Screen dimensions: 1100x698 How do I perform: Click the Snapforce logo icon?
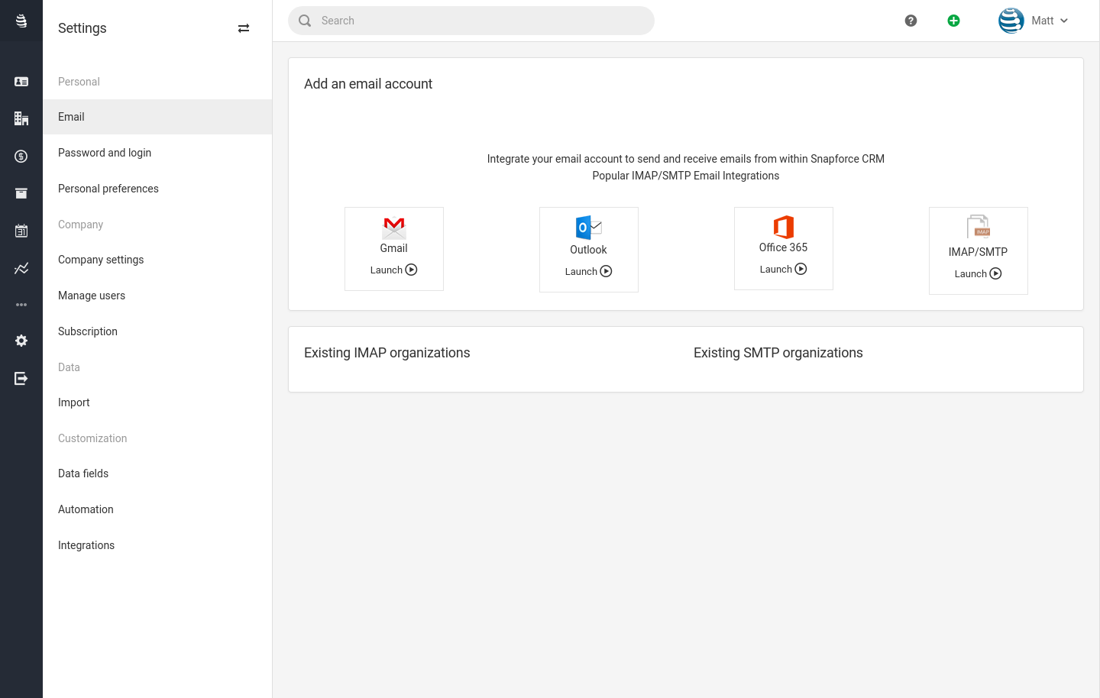pyautogui.click(x=21, y=21)
